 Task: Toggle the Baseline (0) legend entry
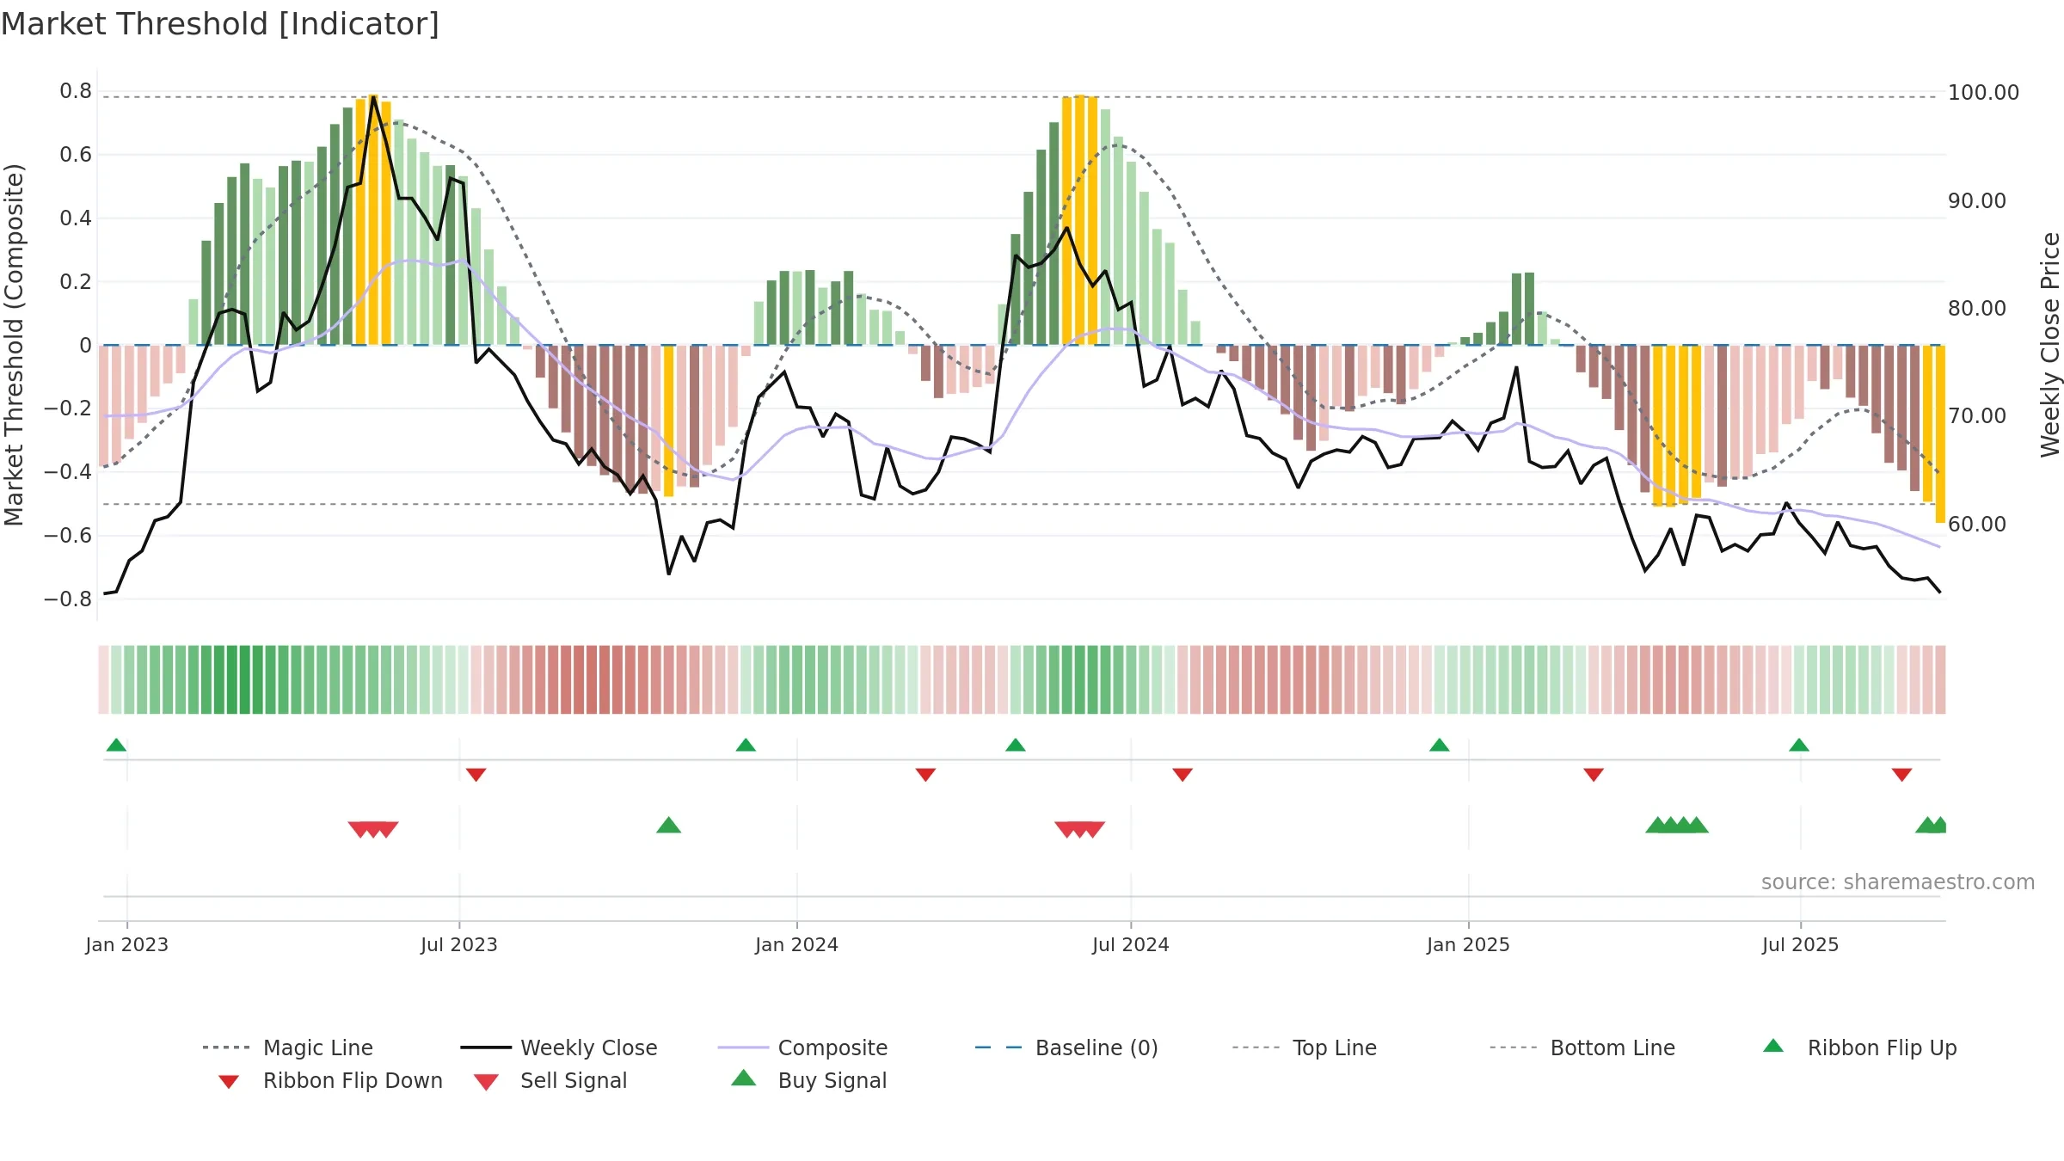coord(1066,1047)
